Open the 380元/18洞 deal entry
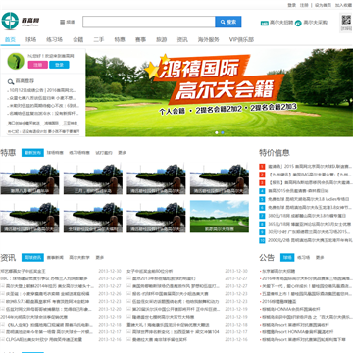This screenshot has width=353, height=353. coord(307,216)
